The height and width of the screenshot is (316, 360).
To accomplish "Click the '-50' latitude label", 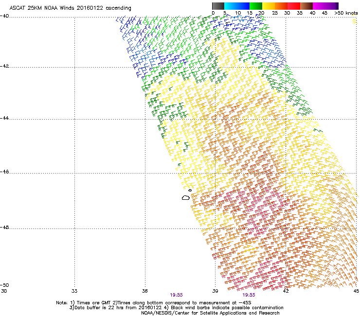I will tap(4, 285).
